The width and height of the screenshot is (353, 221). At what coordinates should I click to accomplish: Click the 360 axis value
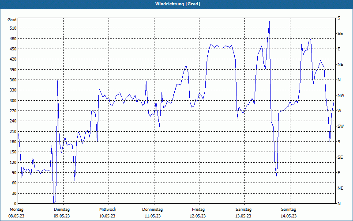point(13,80)
